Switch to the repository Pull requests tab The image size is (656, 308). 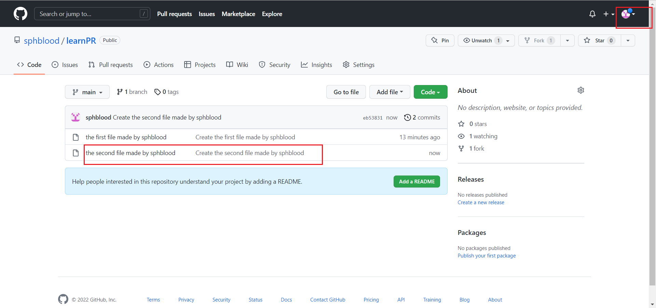tap(110, 65)
